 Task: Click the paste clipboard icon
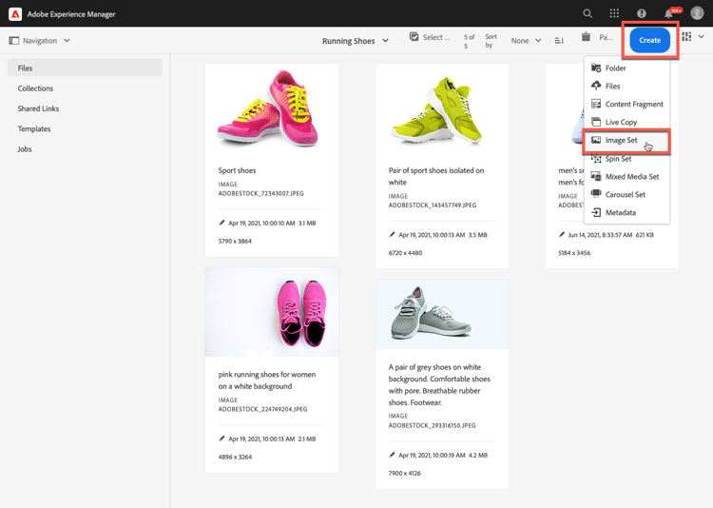pyautogui.click(x=587, y=38)
